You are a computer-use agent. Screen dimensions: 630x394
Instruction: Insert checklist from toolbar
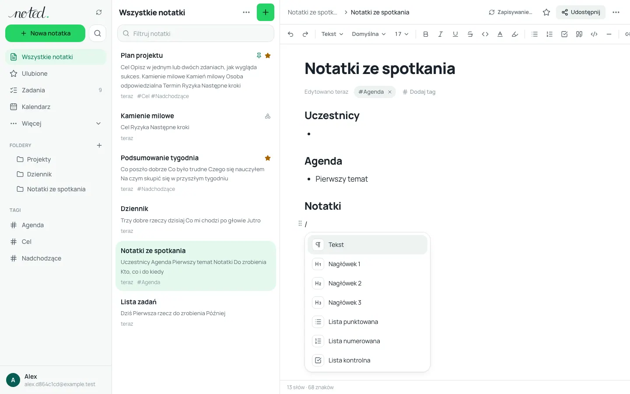pos(564,34)
